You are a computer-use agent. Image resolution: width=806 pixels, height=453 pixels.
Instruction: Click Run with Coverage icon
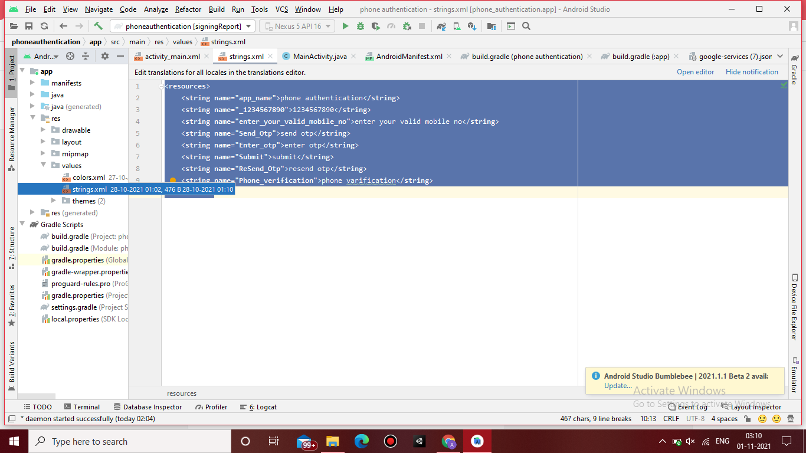[x=375, y=26]
